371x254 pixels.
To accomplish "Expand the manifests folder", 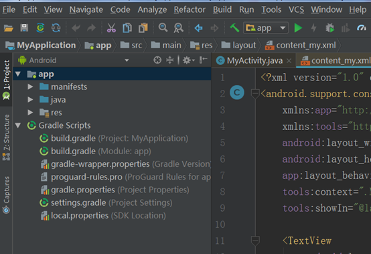I will pos(30,86).
